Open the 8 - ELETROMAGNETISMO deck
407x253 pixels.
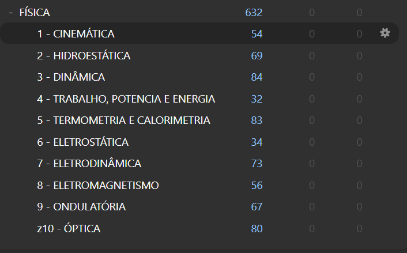[x=98, y=185]
